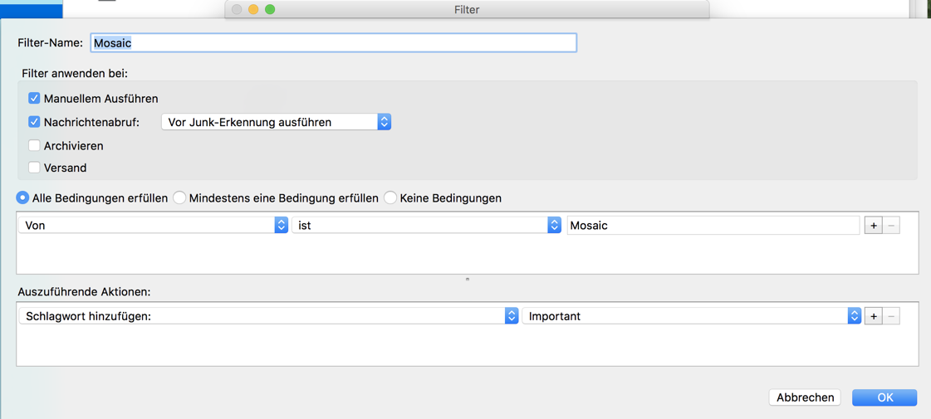
Task: Open Schlagwort hinzufügen action dropdown
Action: click(x=268, y=316)
